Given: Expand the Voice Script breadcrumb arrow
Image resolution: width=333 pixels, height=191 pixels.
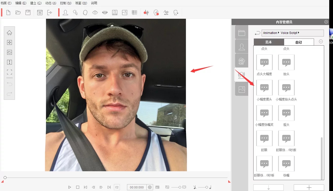Looking at the screenshot, I should click(299, 33).
